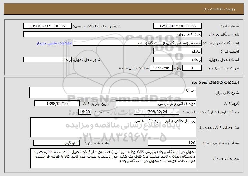Click the remaining time field 04:22:46
The image size is (248, 176).
tap(161, 68)
